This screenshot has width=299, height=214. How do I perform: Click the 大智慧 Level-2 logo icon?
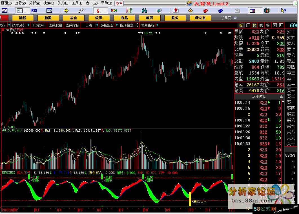pos(189,3)
